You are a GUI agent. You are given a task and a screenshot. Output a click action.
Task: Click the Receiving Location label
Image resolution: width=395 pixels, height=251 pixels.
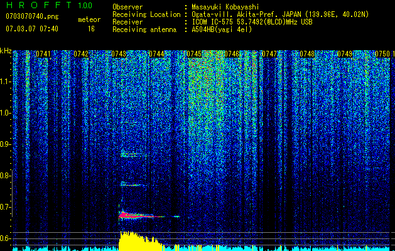(x=146, y=14)
